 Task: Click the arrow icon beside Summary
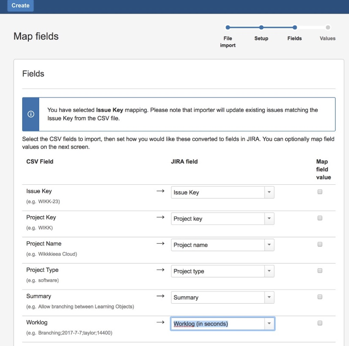pyautogui.click(x=160, y=296)
